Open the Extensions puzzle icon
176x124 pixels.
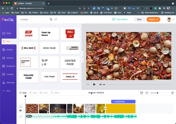[160, 8]
